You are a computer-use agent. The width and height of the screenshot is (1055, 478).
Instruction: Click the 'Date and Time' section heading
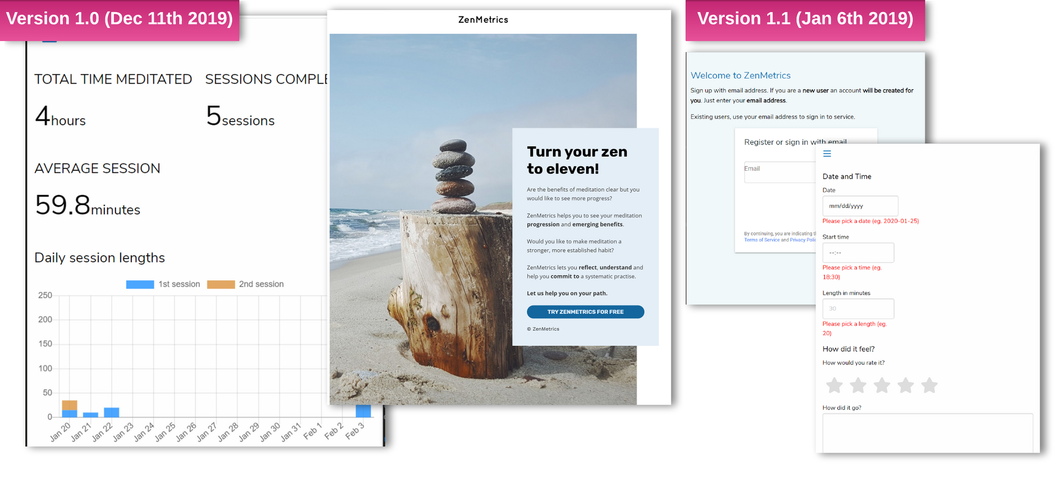(x=847, y=177)
